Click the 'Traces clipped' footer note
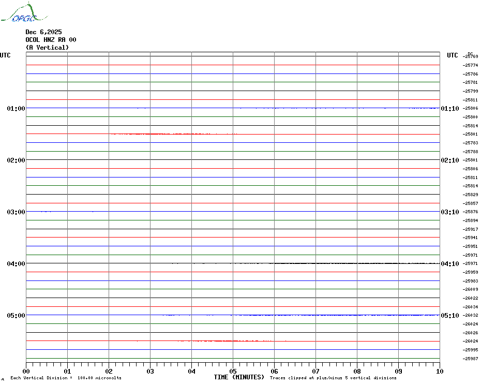Viewport: 481px width, 385px height. tap(334, 378)
